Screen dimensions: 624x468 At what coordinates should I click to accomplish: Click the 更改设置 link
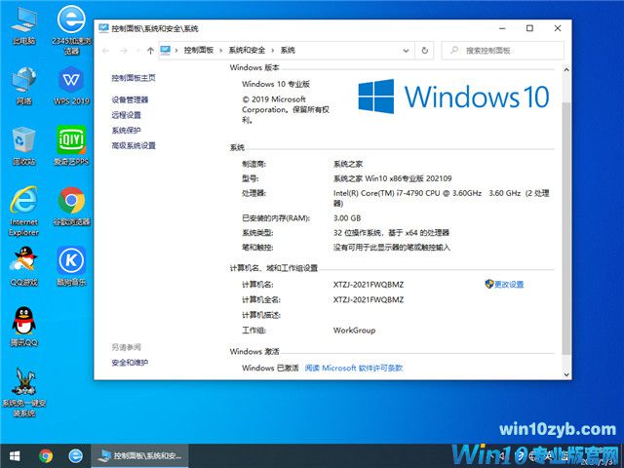click(x=509, y=284)
